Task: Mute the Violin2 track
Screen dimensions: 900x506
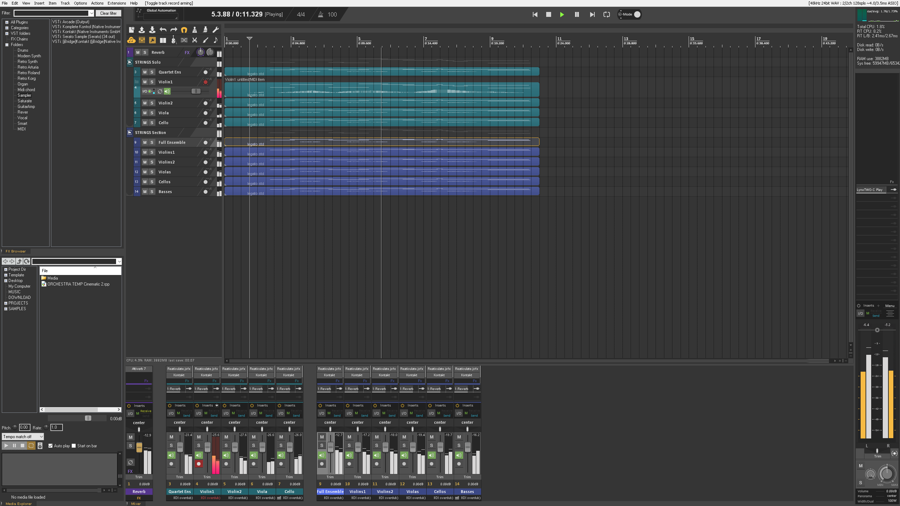Action: click(x=145, y=103)
